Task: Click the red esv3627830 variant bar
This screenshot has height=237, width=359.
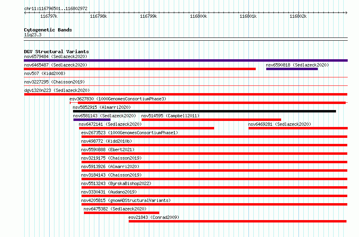Action: [211, 103]
